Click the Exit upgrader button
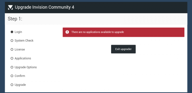192x93 pixels. click(123, 49)
